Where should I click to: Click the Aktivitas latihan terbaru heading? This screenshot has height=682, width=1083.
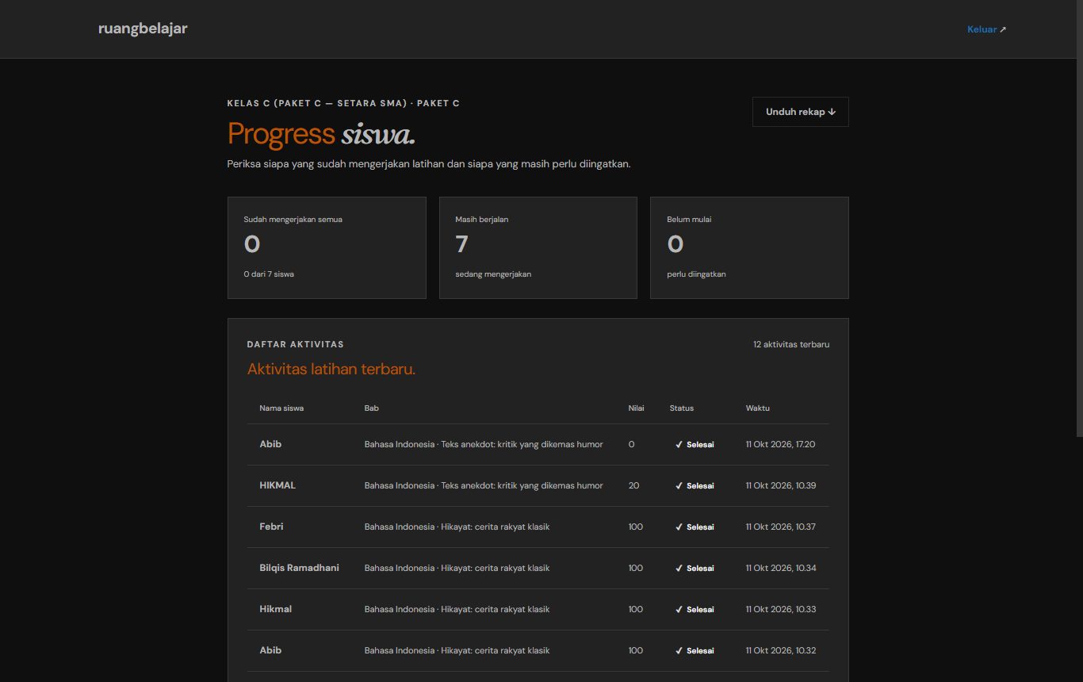coord(331,369)
